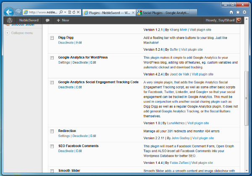Edit Google Analytics for WordPress plugin
The height and width of the screenshot is (176, 252).
(x=93, y=62)
